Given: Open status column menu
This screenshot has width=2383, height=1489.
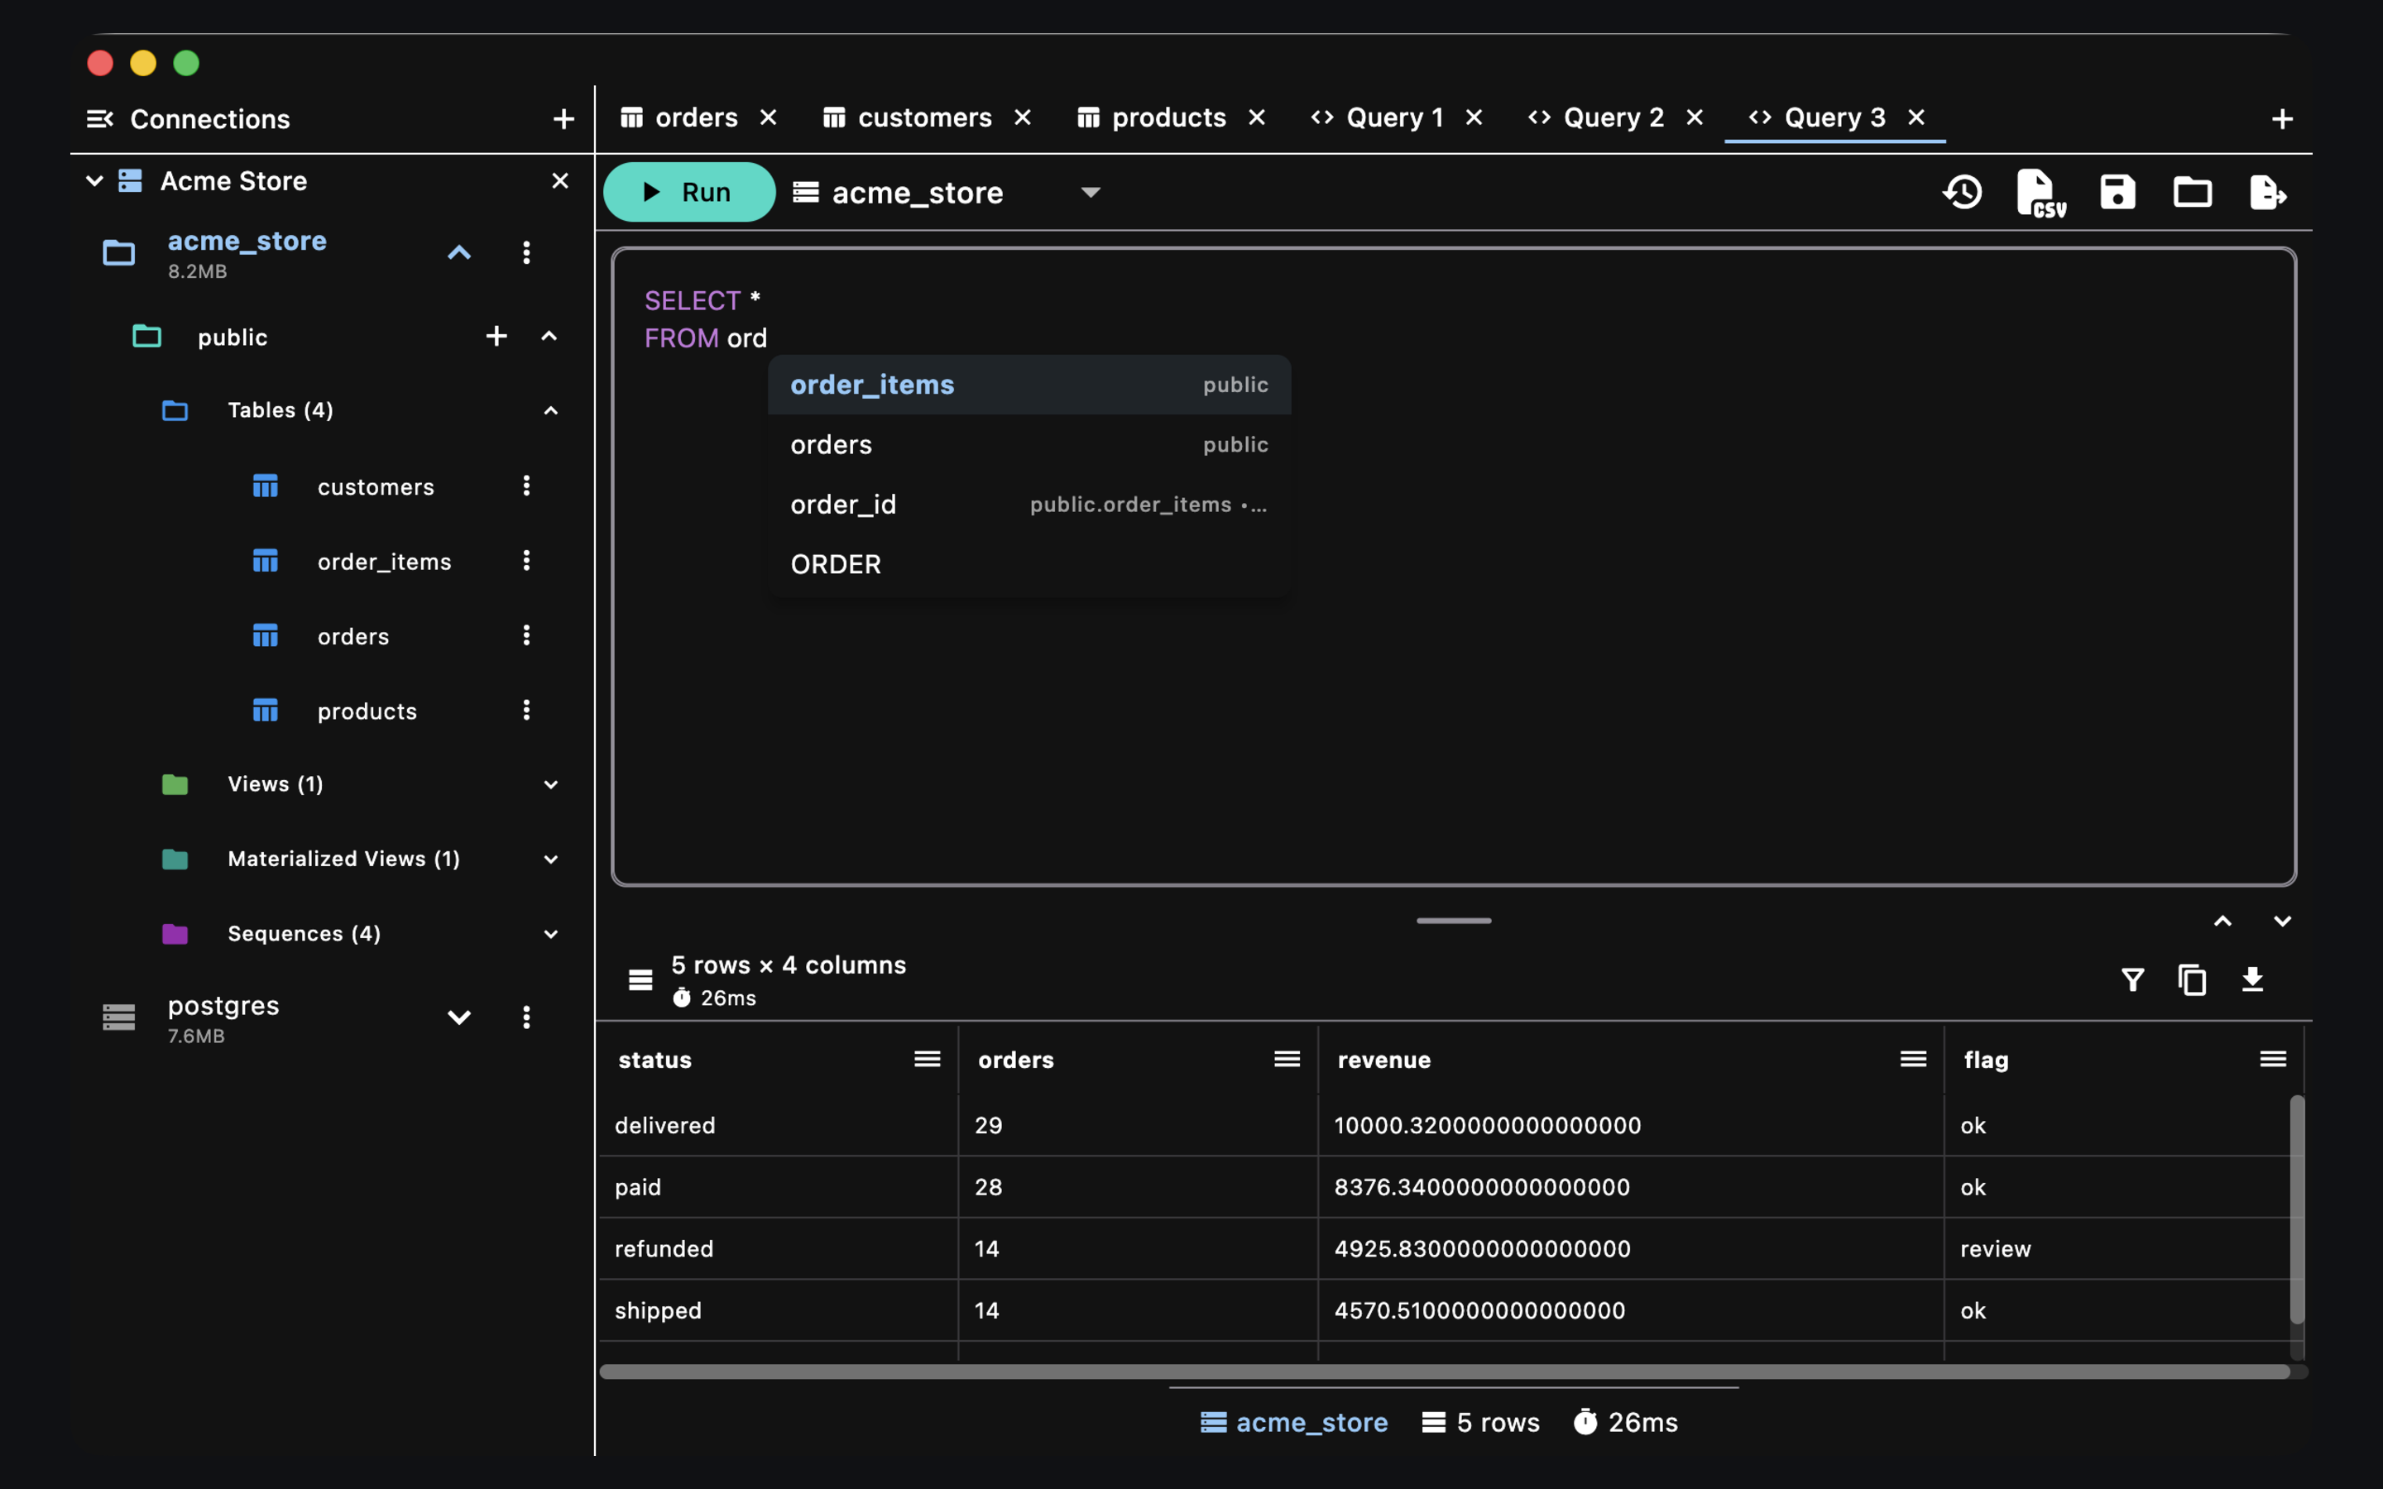Looking at the screenshot, I should point(928,1059).
